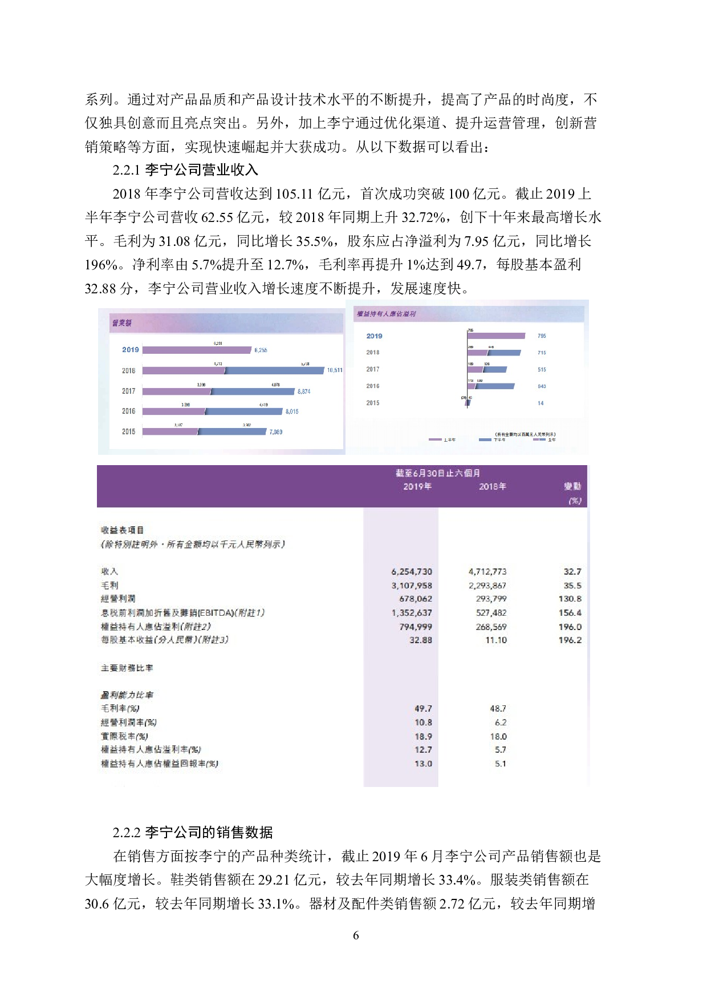Click the page number "6" at the page bottom
Screen dimensions: 707x1001
click(x=356, y=935)
